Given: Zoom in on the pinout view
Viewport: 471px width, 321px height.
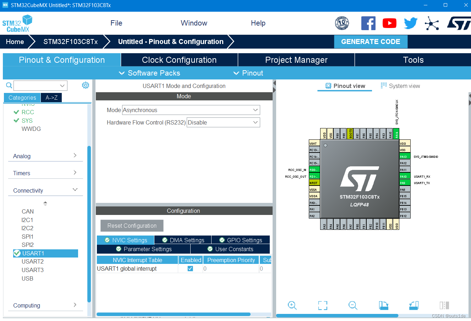Looking at the screenshot, I should (x=292, y=305).
